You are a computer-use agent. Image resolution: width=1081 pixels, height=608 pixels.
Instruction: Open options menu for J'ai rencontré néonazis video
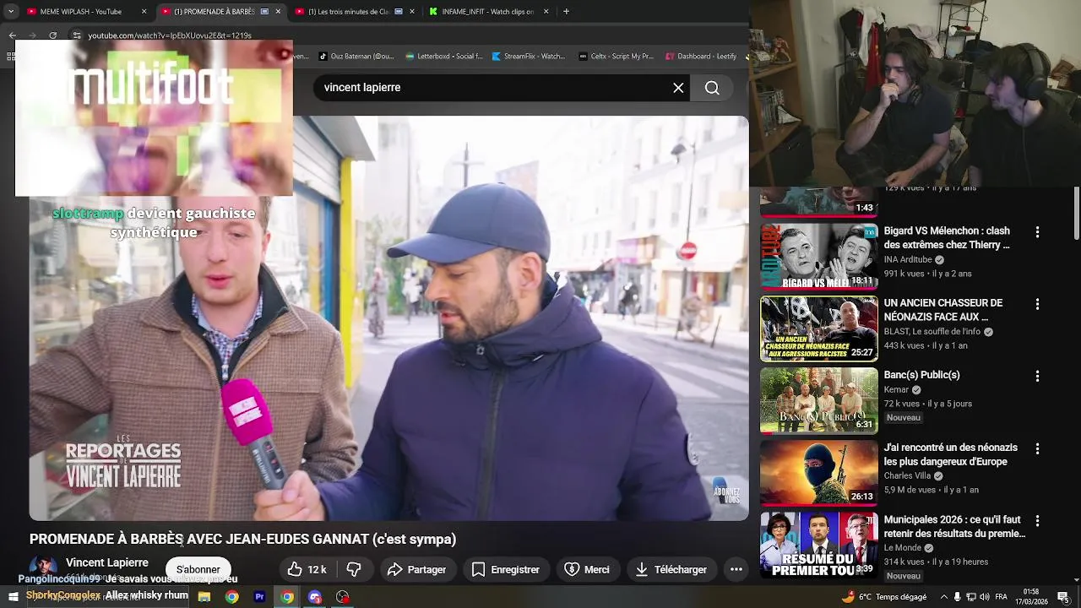coord(1037,448)
